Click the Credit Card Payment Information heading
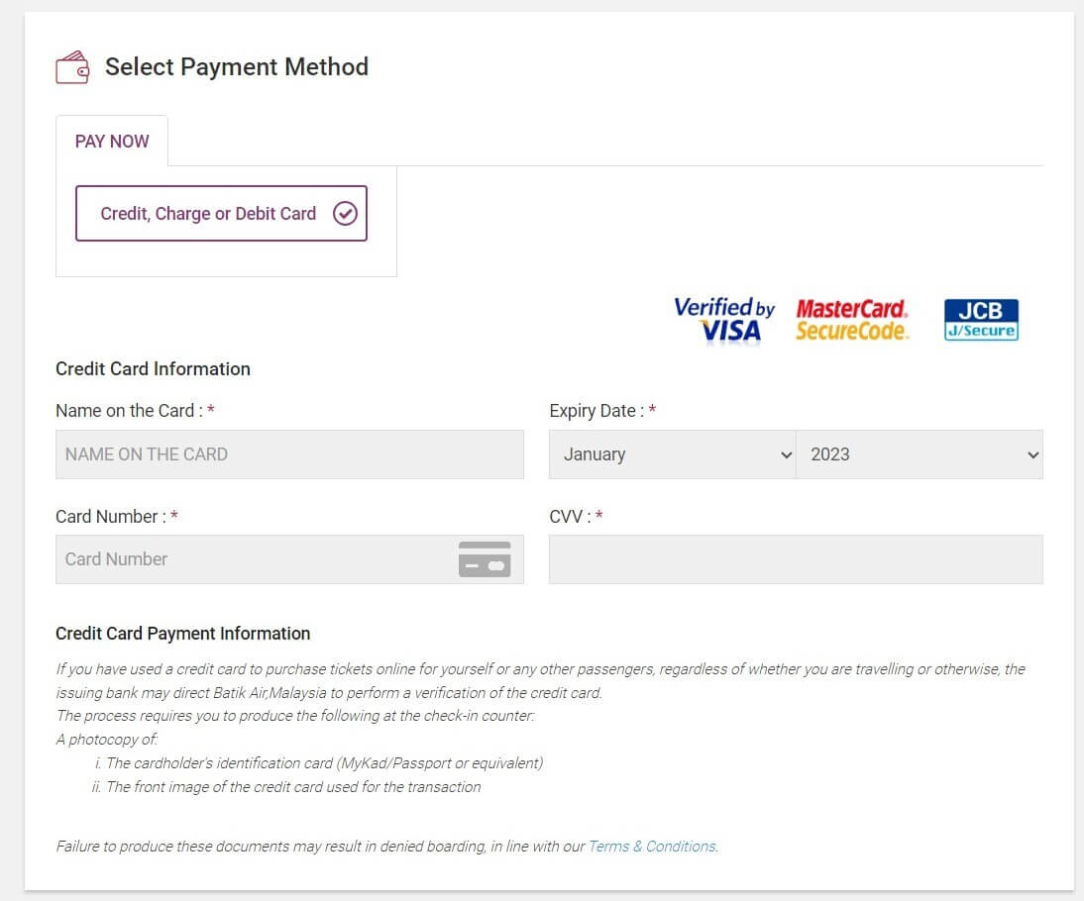 [x=182, y=634]
